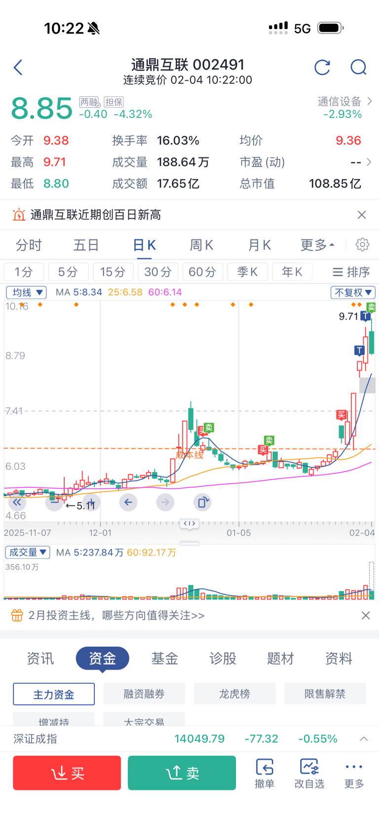Expand the 更多 chart period dropdown
The width and height of the screenshot is (379, 824).
pyautogui.click(x=317, y=245)
